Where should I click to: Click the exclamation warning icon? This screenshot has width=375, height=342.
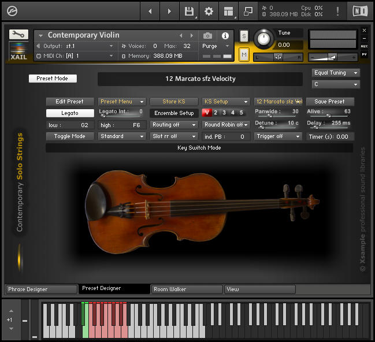(x=337, y=11)
